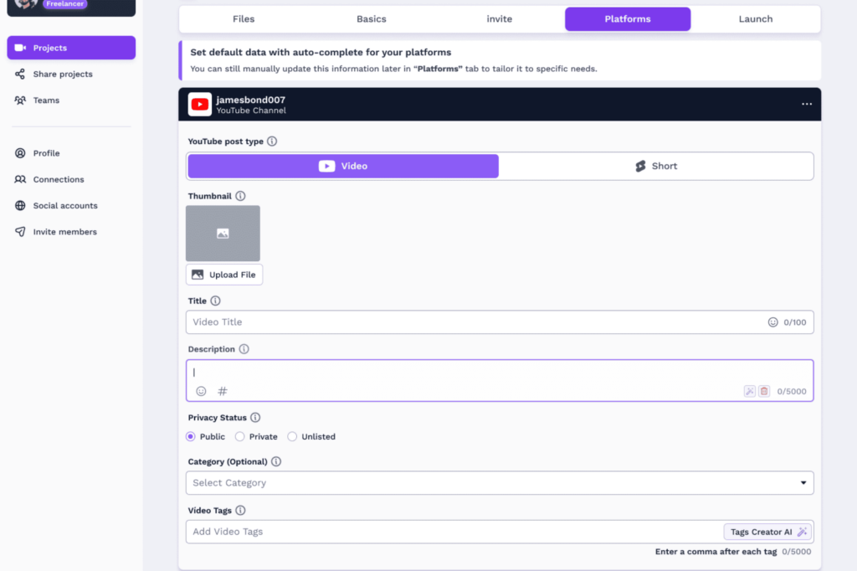Image resolution: width=857 pixels, height=571 pixels.
Task: Click the AI assist icon in the Description field
Action: (750, 390)
